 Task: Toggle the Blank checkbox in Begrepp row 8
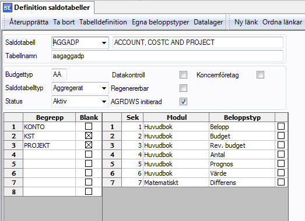pyautogui.click(x=89, y=192)
